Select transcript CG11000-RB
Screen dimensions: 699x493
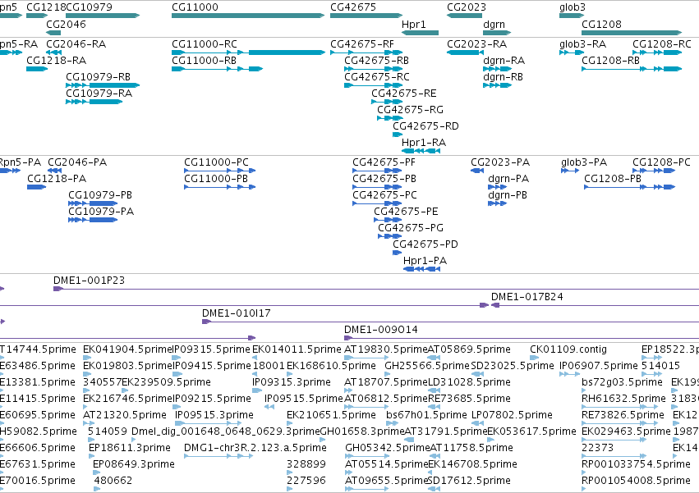point(205,61)
